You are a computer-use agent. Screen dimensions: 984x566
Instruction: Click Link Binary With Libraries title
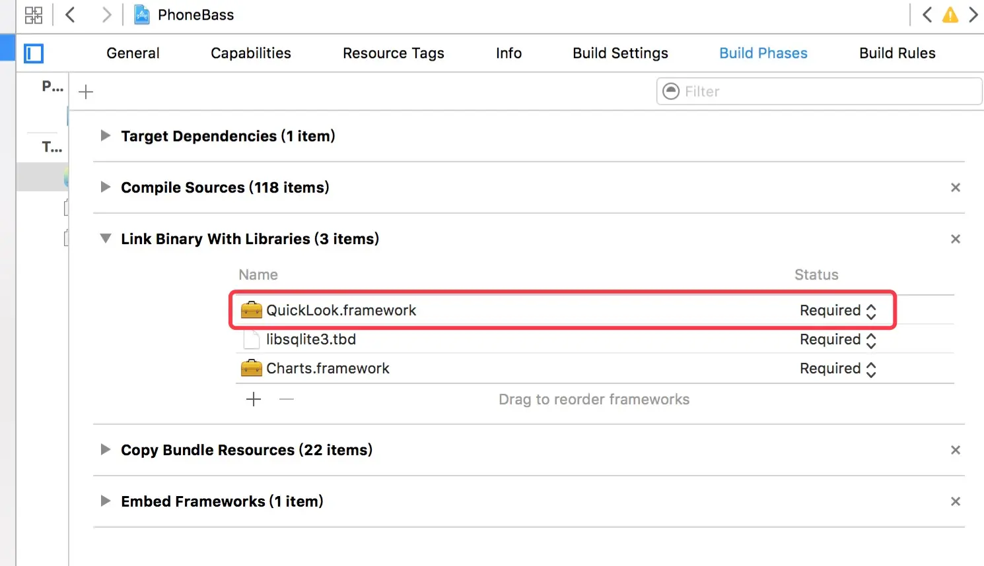[x=250, y=239]
